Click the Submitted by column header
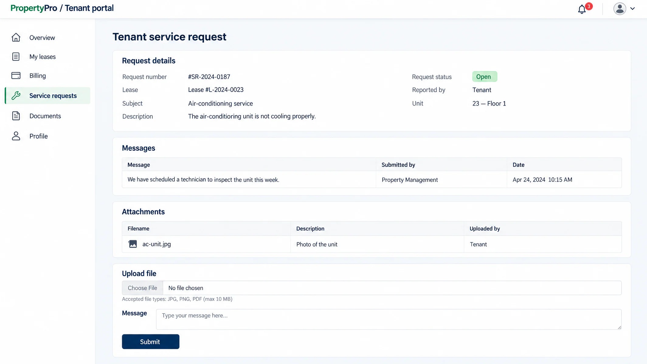 coord(398,165)
